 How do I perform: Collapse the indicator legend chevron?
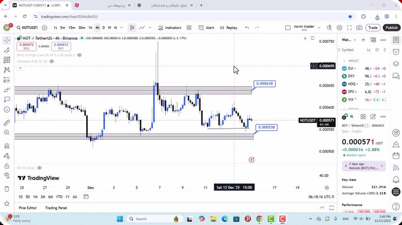pyautogui.click(x=20, y=68)
